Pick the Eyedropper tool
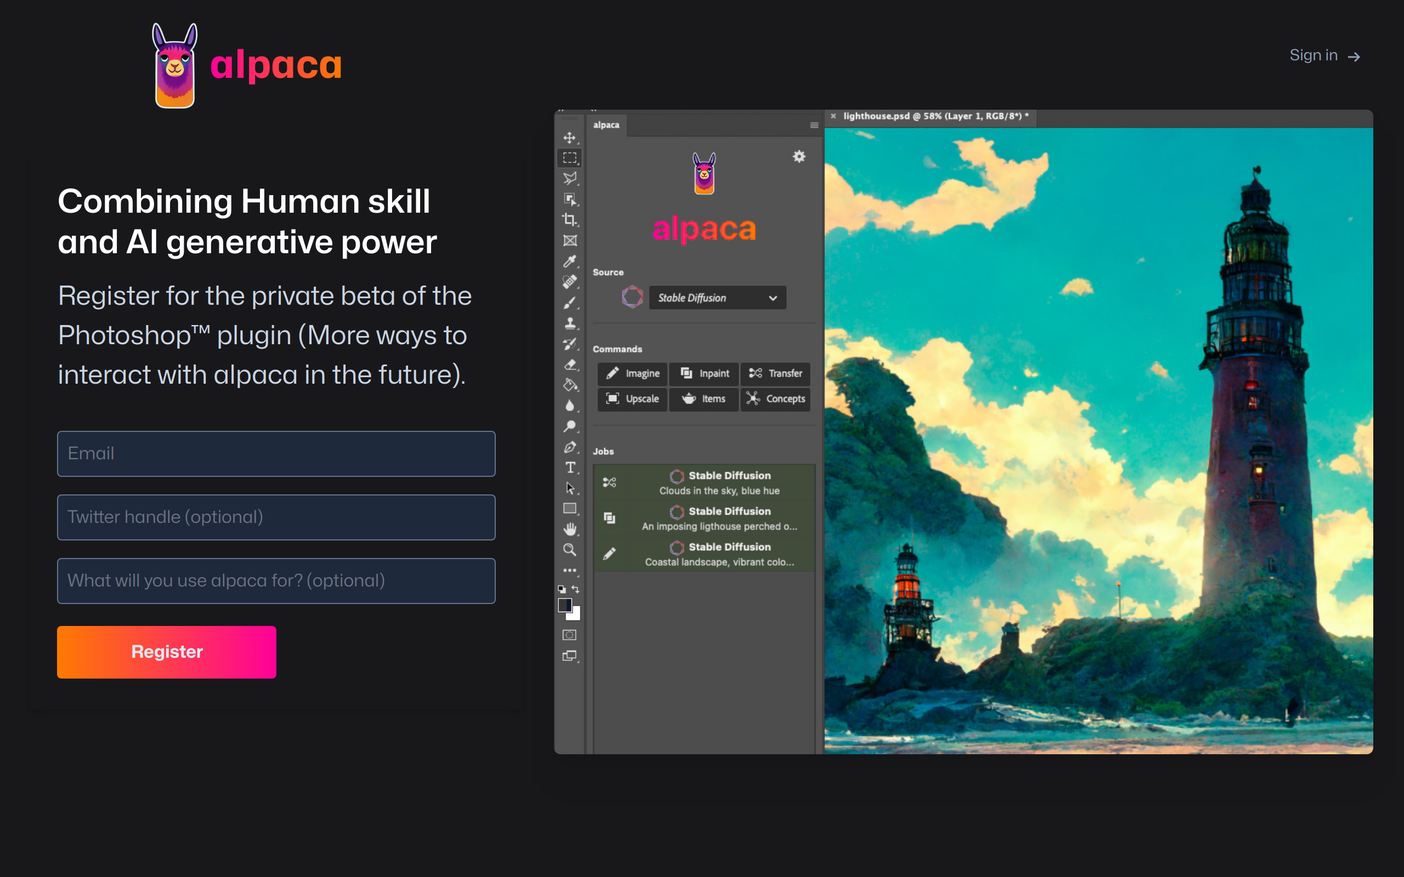The height and width of the screenshot is (877, 1404). (x=570, y=261)
